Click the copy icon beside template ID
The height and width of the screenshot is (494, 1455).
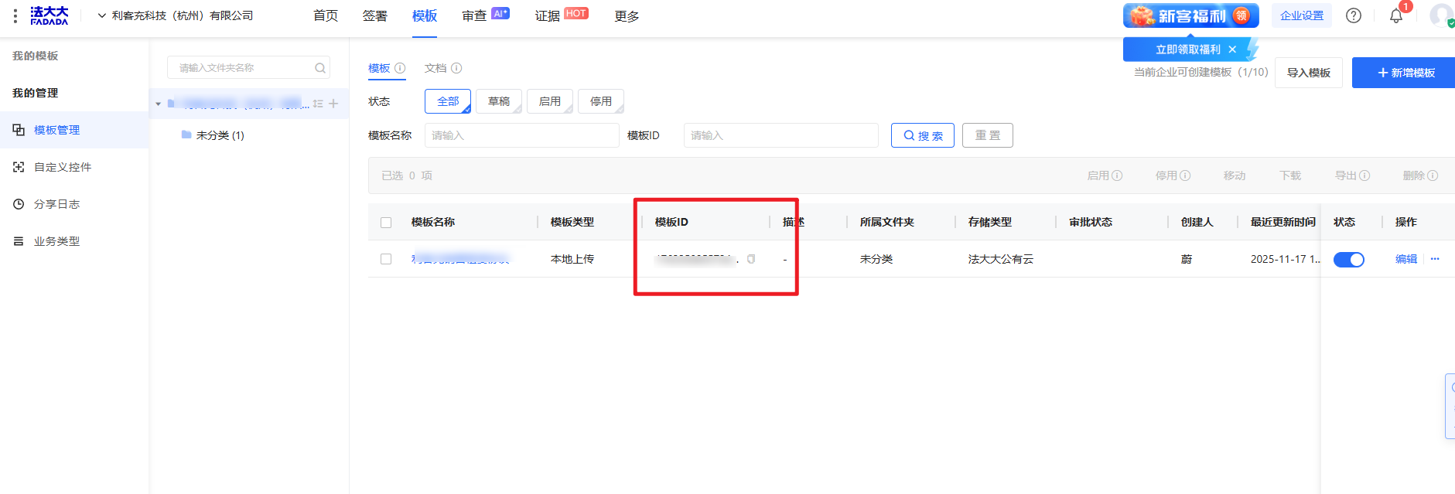point(750,259)
